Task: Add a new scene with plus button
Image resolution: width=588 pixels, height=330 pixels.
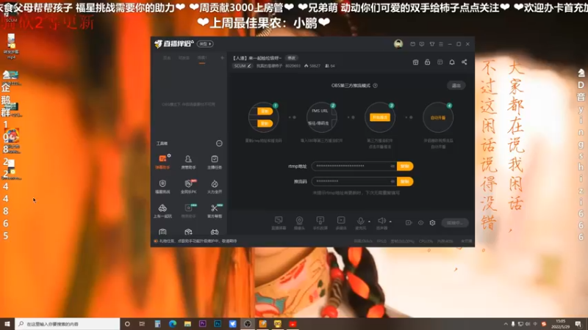Action: tap(223, 58)
